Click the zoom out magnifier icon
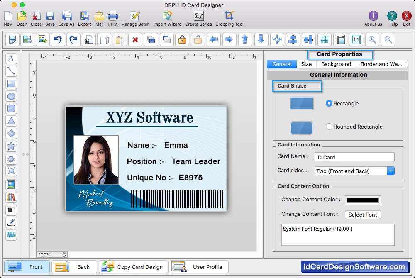The image size is (415, 278). click(388, 40)
